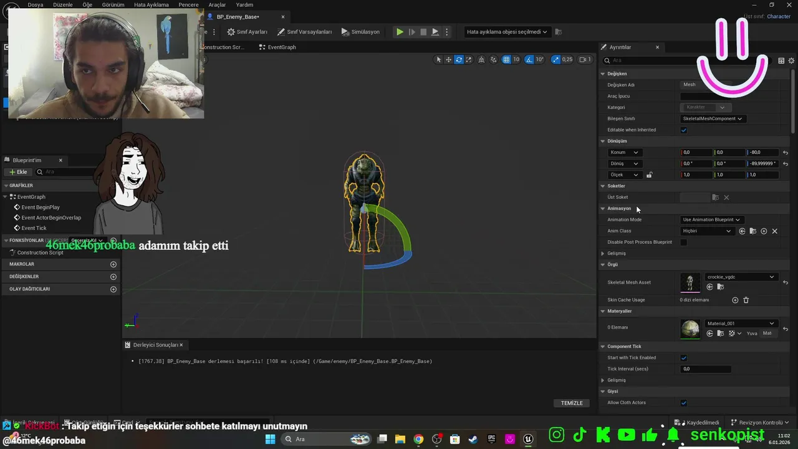Click the eject button in toolbar
The width and height of the screenshot is (798, 449).
(435, 32)
